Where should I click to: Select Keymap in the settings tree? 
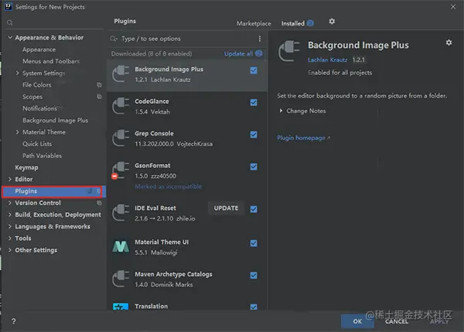click(x=26, y=168)
